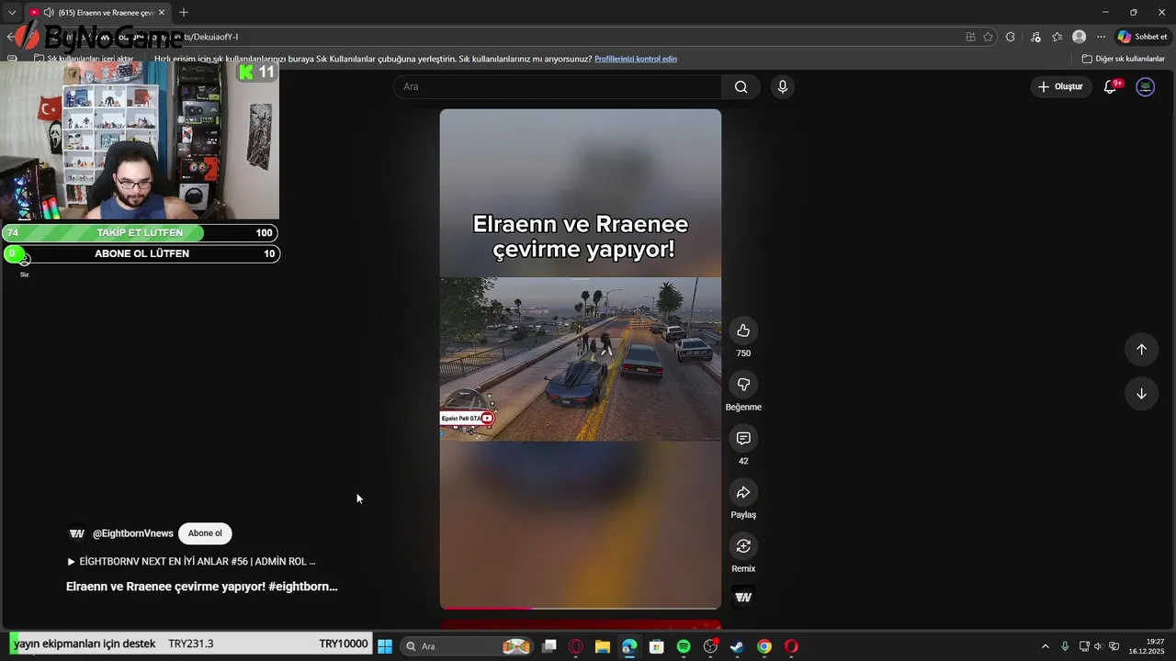
Task: Open the YouTube account avatar menu
Action: click(x=1145, y=86)
